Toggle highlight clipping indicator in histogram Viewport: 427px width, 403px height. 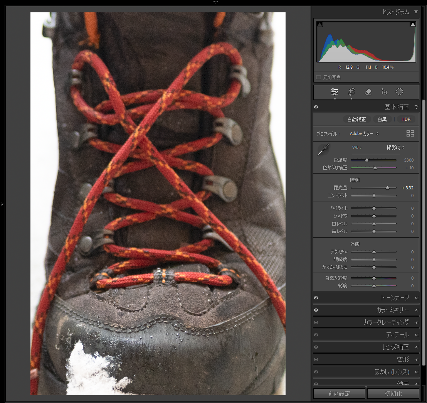pyautogui.click(x=413, y=24)
